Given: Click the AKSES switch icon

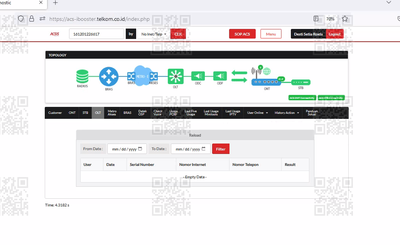Looking at the screenshot, I should point(154,76).
